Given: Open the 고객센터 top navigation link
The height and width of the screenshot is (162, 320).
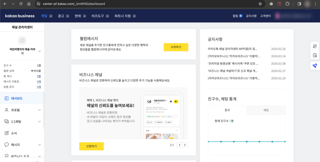Looking at the screenshot, I should 265,16.
